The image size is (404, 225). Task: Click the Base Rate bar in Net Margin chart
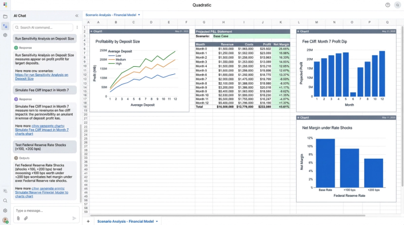click(x=325, y=163)
